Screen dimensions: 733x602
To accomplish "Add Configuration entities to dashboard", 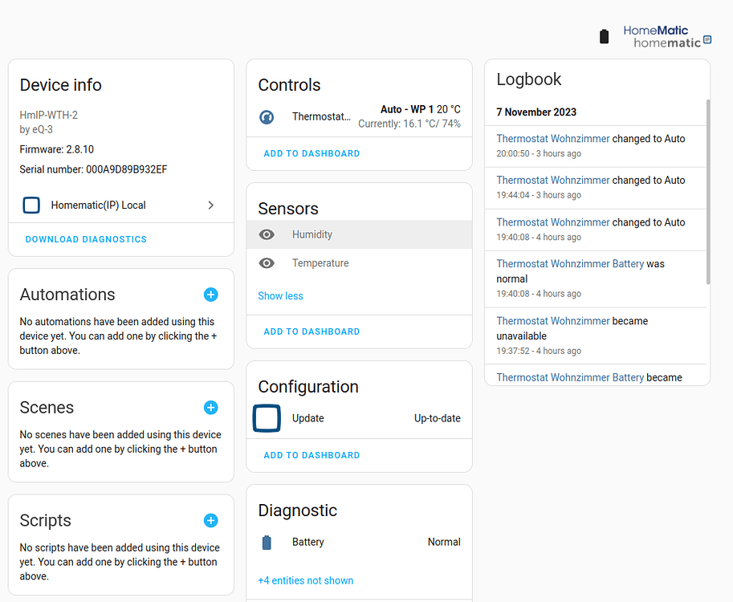I will point(312,455).
